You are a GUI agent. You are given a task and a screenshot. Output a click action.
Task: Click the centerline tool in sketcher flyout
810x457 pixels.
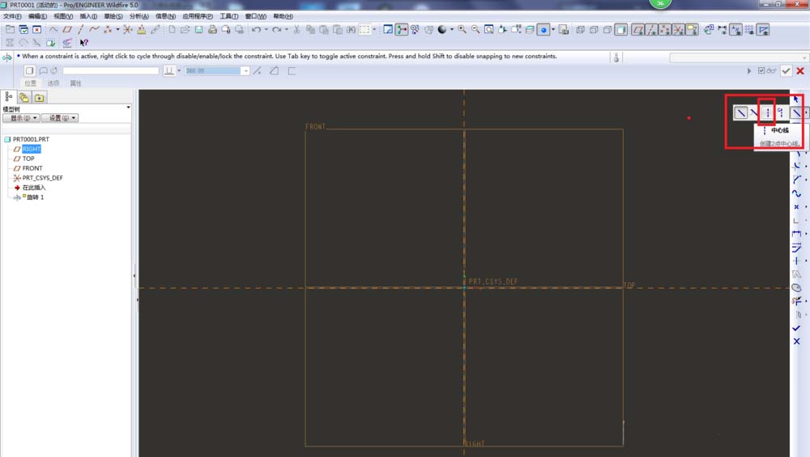point(768,113)
